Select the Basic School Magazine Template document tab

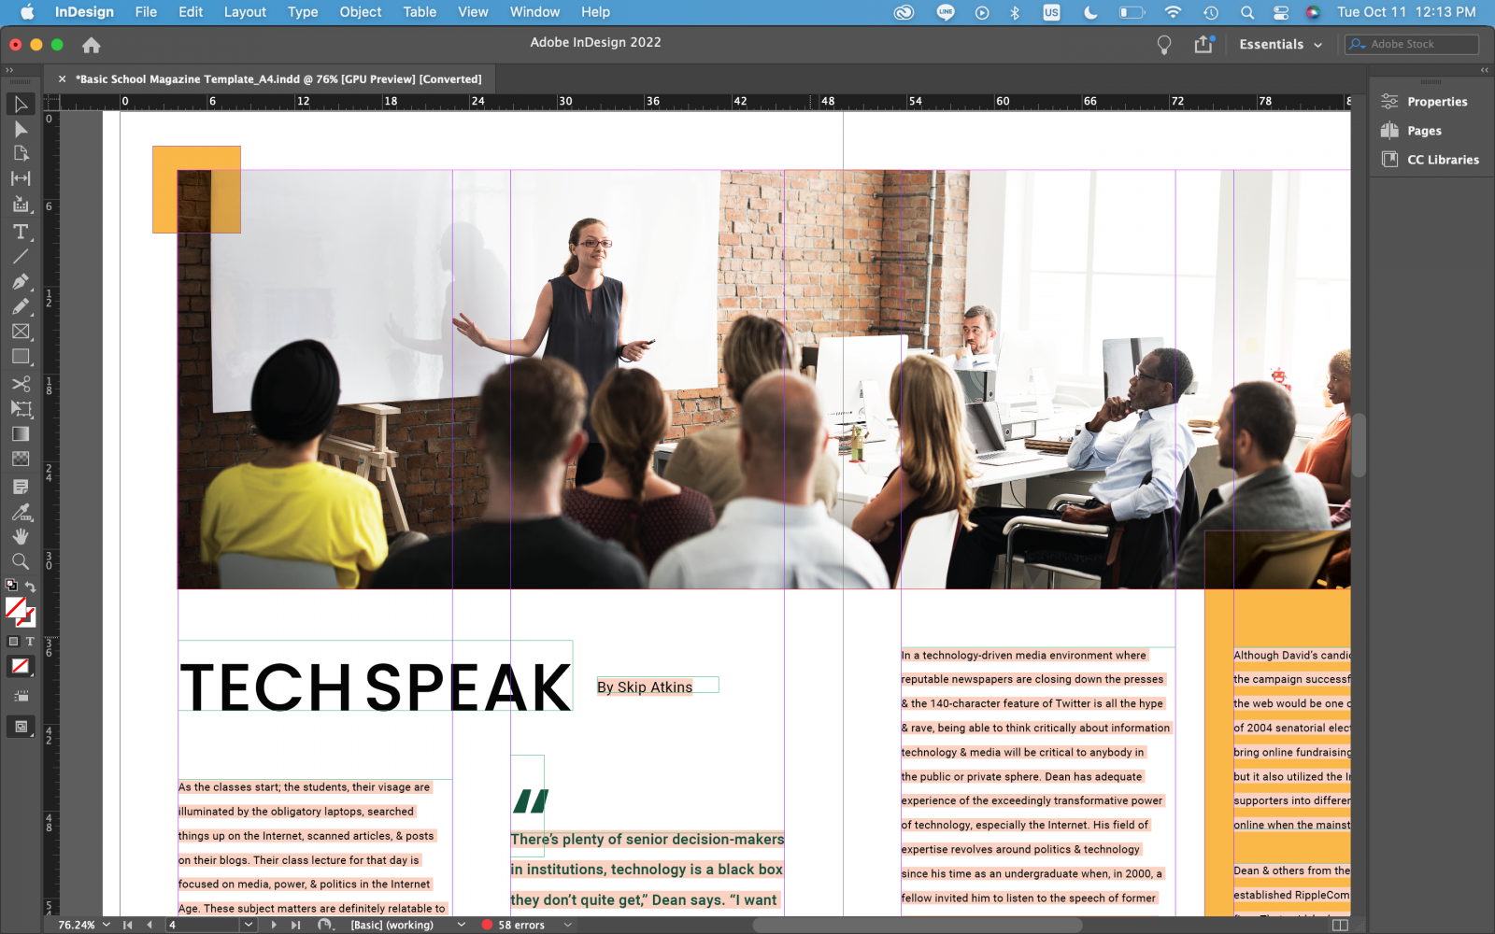tap(278, 79)
